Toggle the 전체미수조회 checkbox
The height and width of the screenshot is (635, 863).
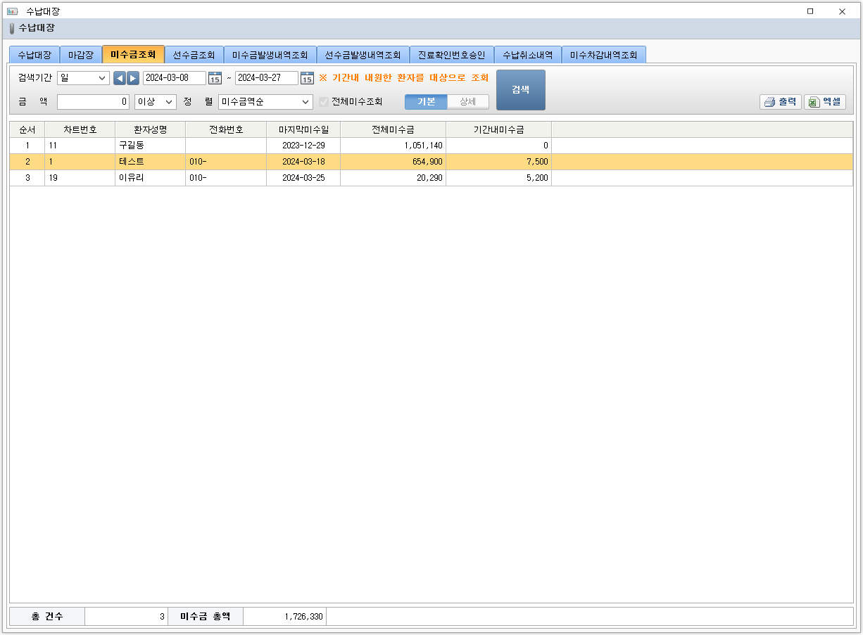[324, 102]
